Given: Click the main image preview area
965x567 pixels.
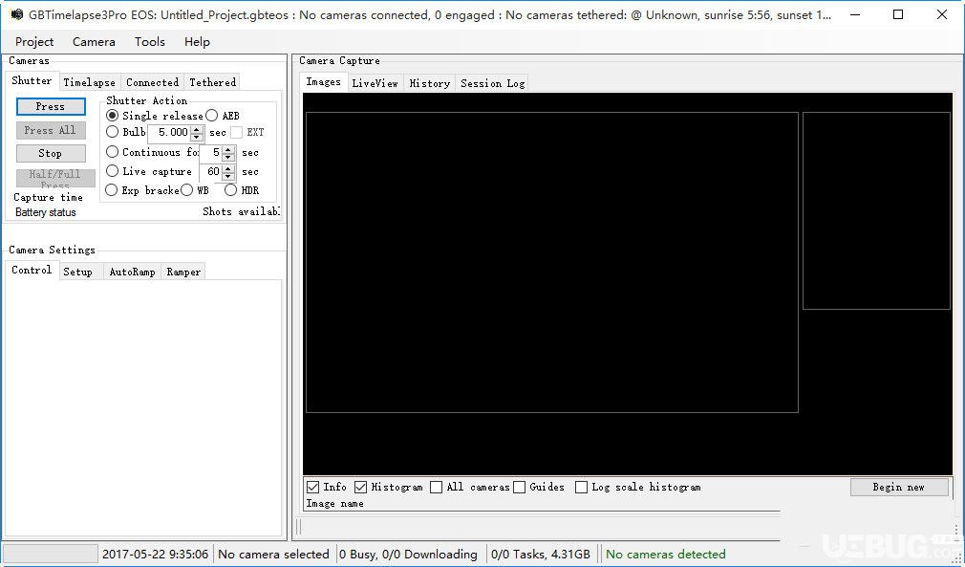Looking at the screenshot, I should (x=552, y=262).
